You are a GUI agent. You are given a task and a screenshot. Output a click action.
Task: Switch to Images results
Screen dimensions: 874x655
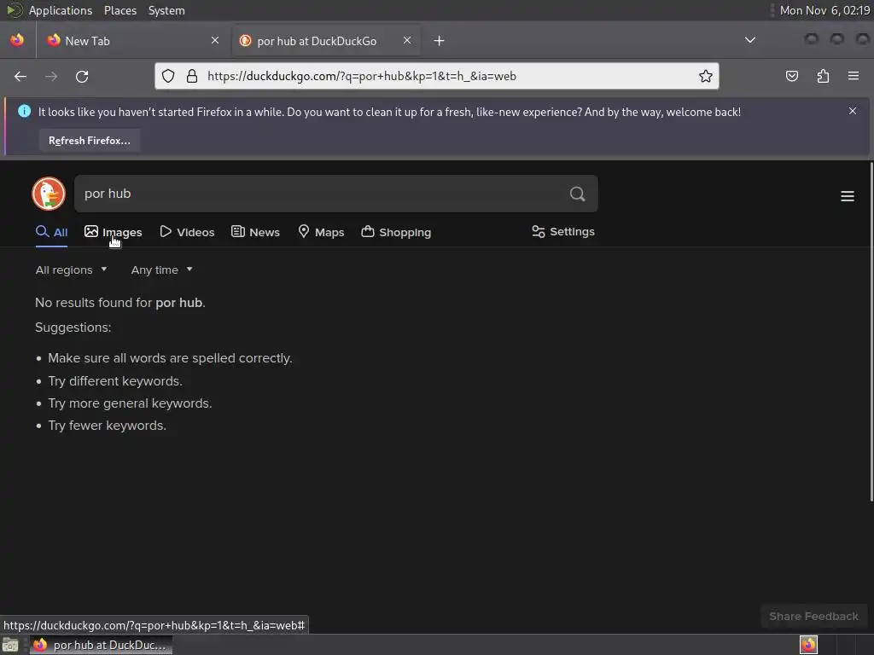(x=114, y=232)
